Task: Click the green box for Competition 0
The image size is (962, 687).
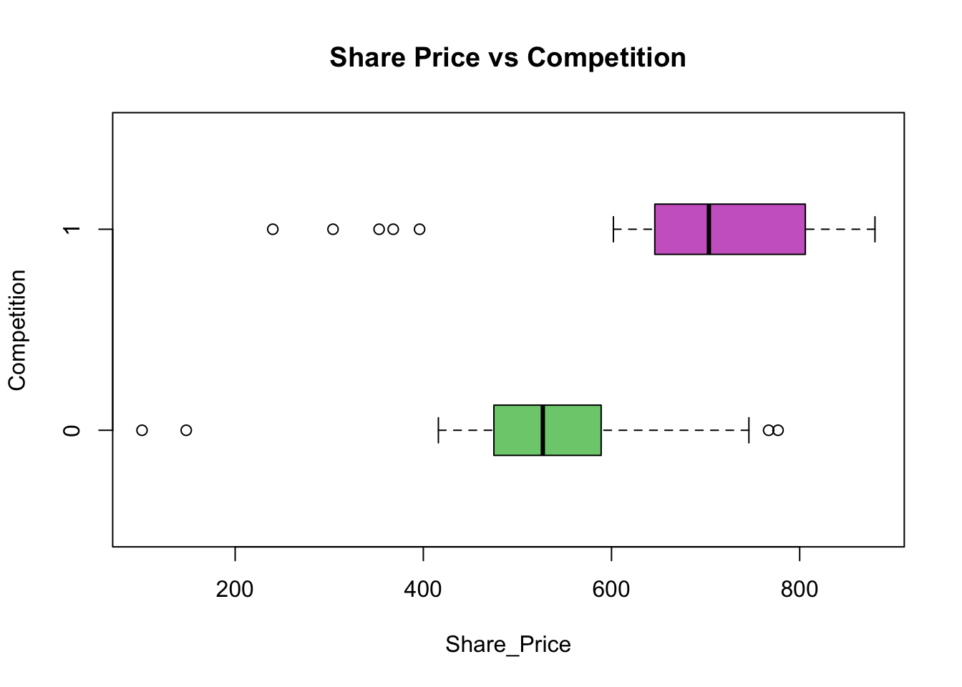Action: (573, 430)
